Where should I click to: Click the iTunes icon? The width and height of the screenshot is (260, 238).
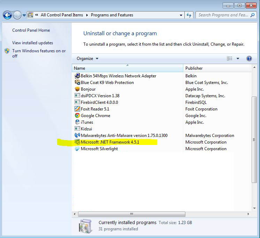77,122
